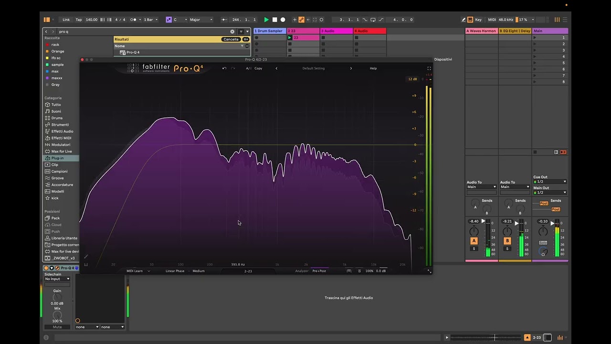The width and height of the screenshot is (611, 344).
Task: Click the stop button in transport
Action: 274,20
